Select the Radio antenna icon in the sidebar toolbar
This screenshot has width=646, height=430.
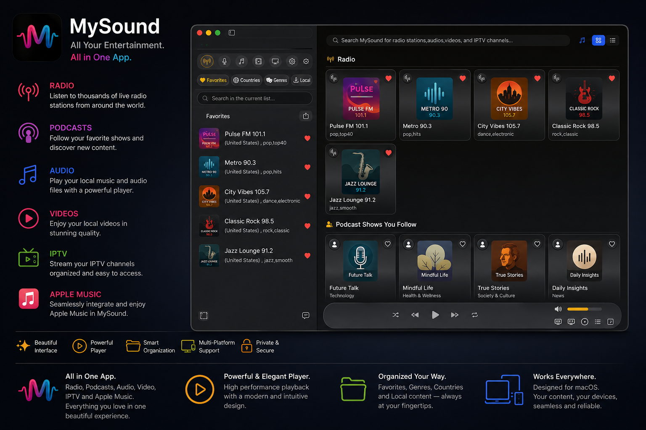pyautogui.click(x=207, y=61)
